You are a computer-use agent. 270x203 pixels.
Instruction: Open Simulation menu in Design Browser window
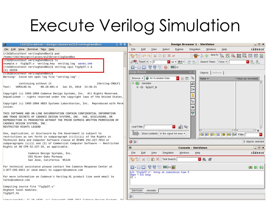(195, 49)
